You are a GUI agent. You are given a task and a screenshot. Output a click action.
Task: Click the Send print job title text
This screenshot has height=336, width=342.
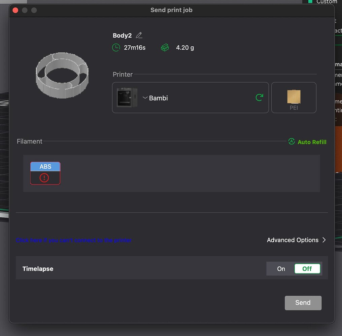171,10
